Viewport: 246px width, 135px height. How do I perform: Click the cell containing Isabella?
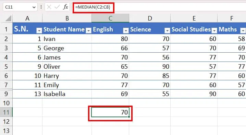(67, 94)
